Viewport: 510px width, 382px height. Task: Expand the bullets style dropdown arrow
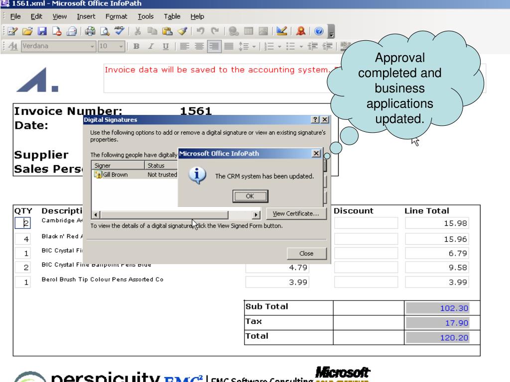click(x=301, y=46)
